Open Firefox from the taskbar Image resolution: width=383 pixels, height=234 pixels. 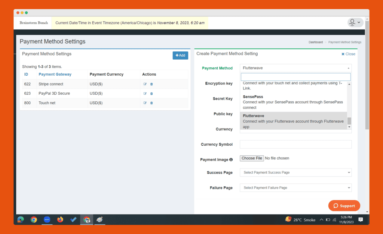60,219
